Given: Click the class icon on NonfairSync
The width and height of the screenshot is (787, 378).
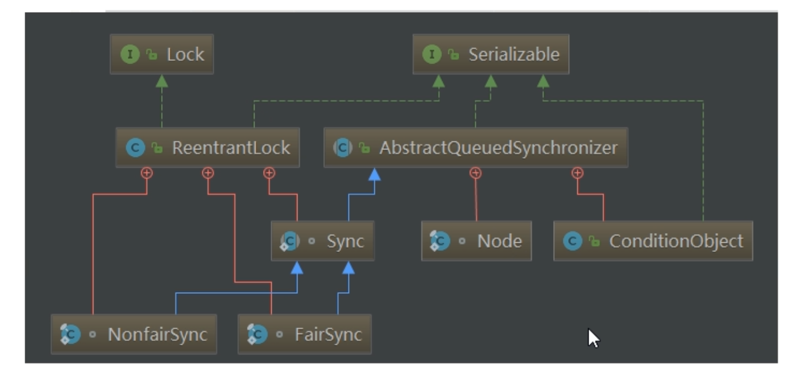Looking at the screenshot, I should 70,334.
